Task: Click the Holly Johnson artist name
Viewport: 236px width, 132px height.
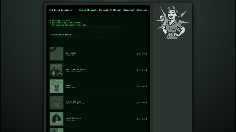Action: pos(71,55)
